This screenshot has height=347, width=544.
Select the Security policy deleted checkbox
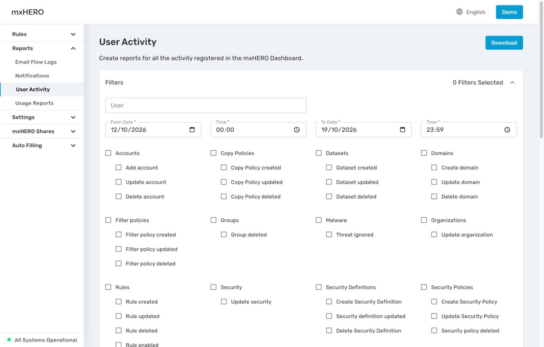click(434, 331)
